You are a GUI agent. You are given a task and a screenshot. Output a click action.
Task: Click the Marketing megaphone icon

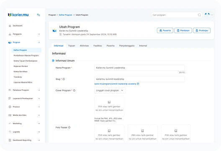click(10, 123)
